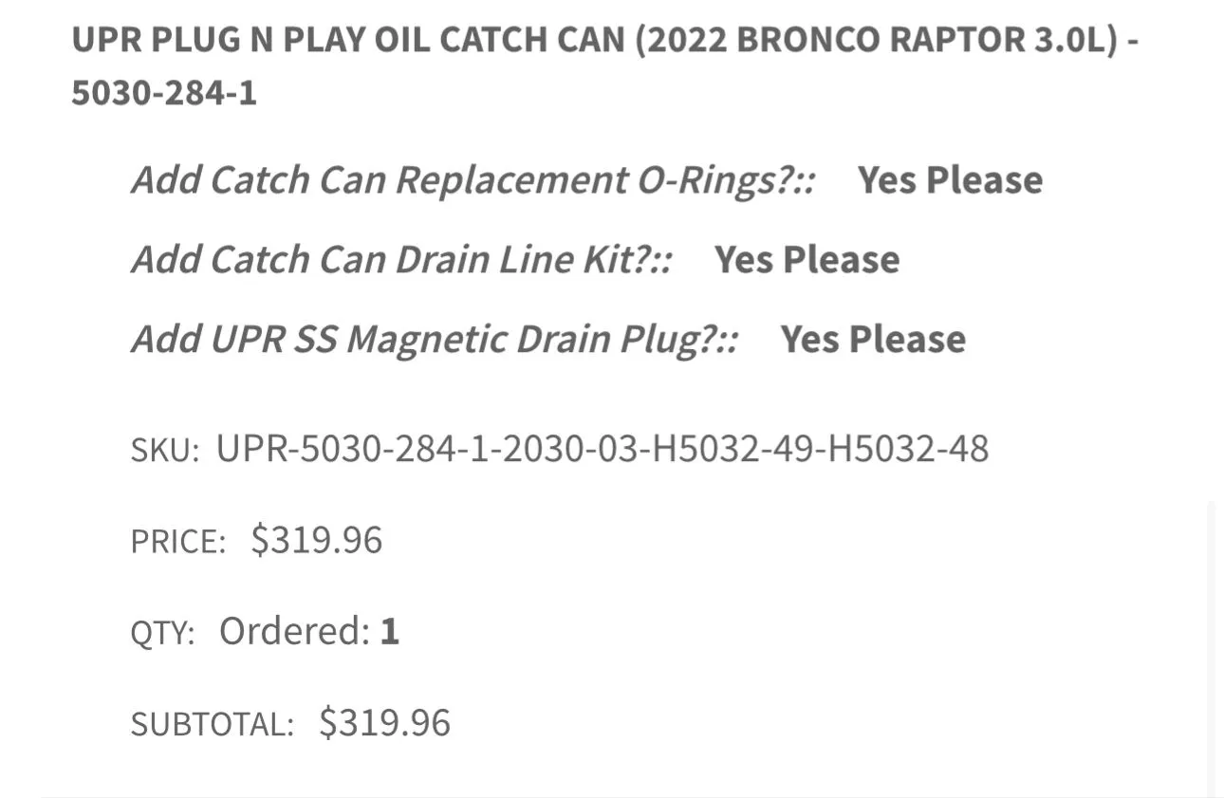
Task: Select the Add UPR SS Magnetic Drain Plug label
Action: [436, 340]
